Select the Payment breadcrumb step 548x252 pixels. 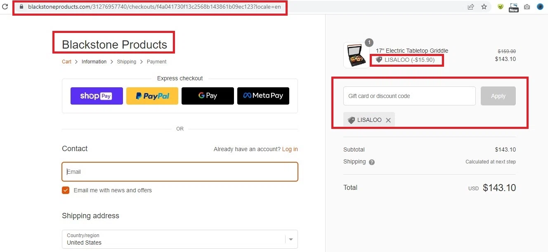pos(156,62)
